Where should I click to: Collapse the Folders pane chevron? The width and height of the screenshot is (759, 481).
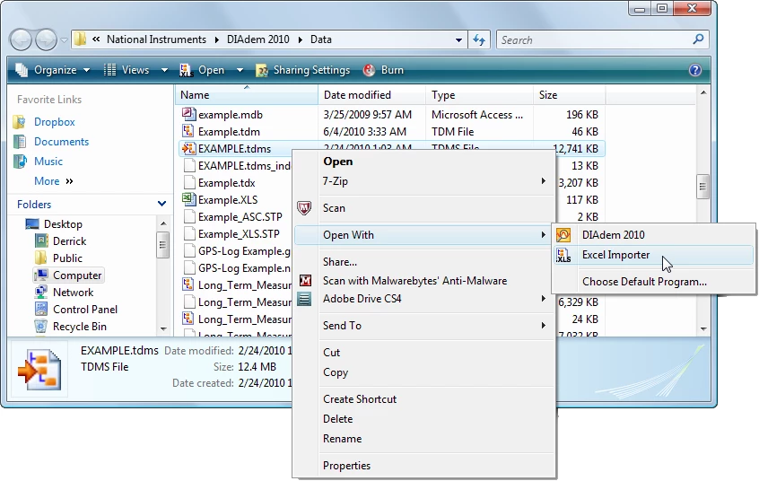tap(161, 205)
